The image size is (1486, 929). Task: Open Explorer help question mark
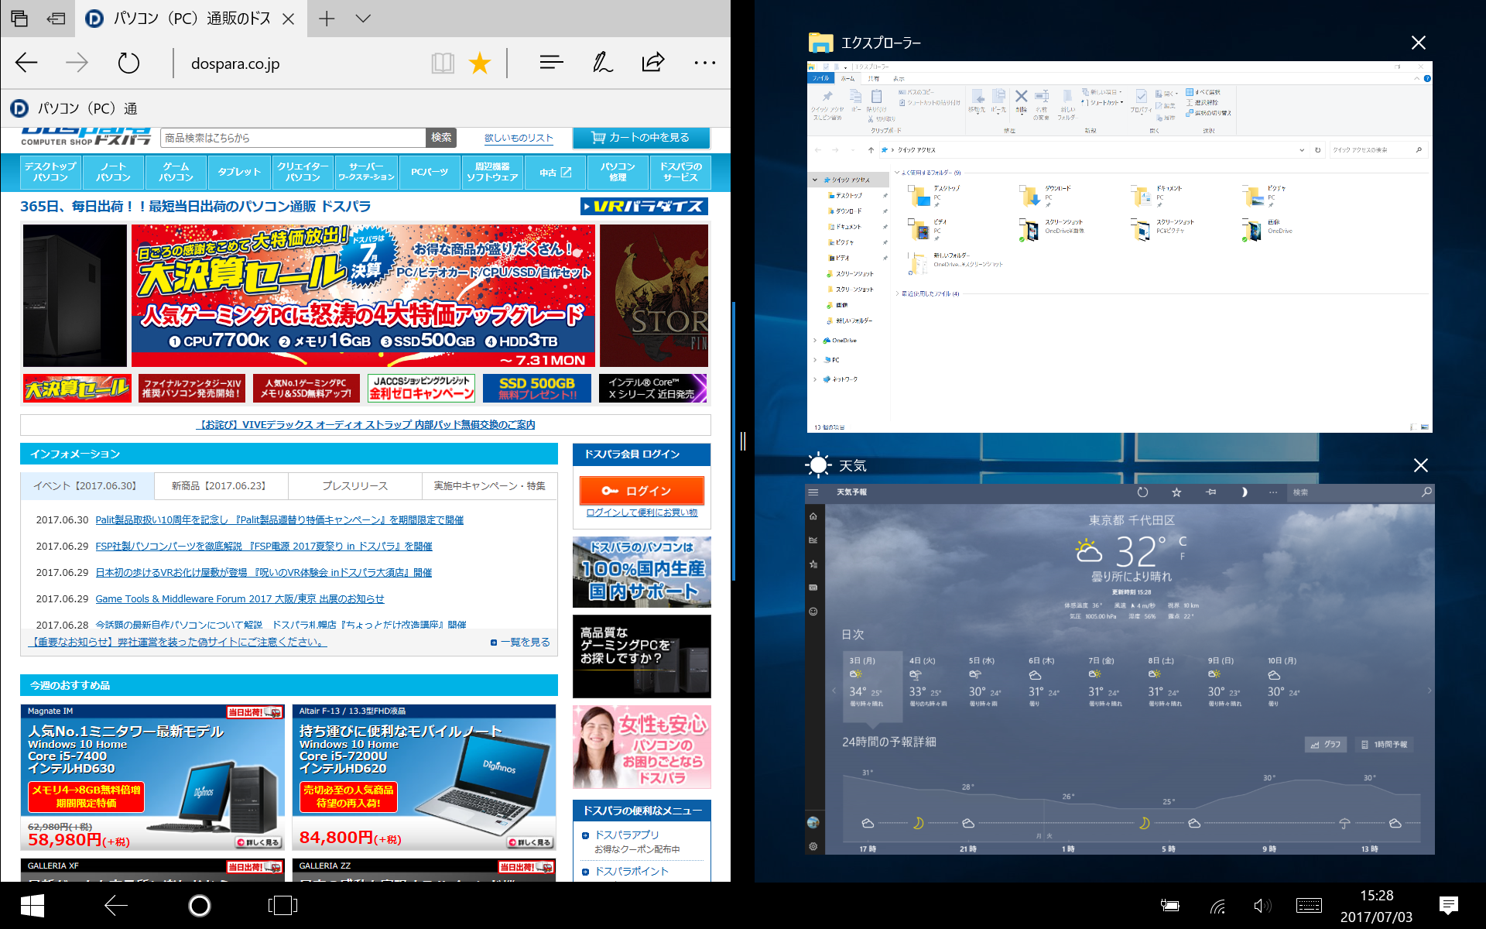pos(1427,78)
